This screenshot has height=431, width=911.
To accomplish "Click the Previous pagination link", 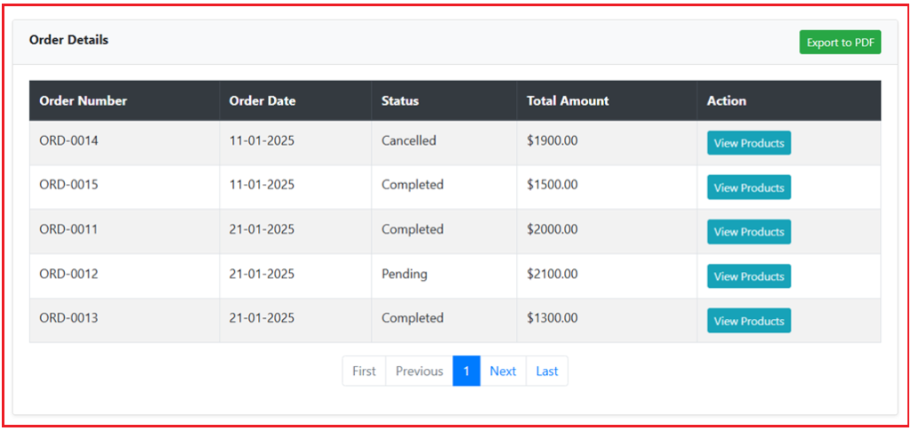I will (419, 371).
